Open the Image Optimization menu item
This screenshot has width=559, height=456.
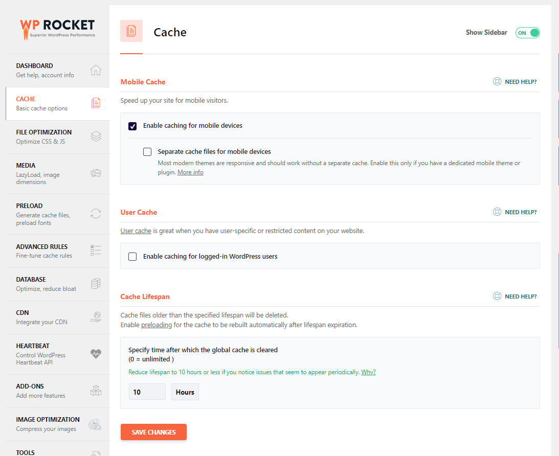point(48,424)
